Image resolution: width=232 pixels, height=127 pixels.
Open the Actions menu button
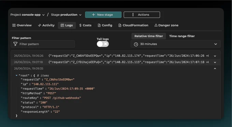[x=142, y=15]
